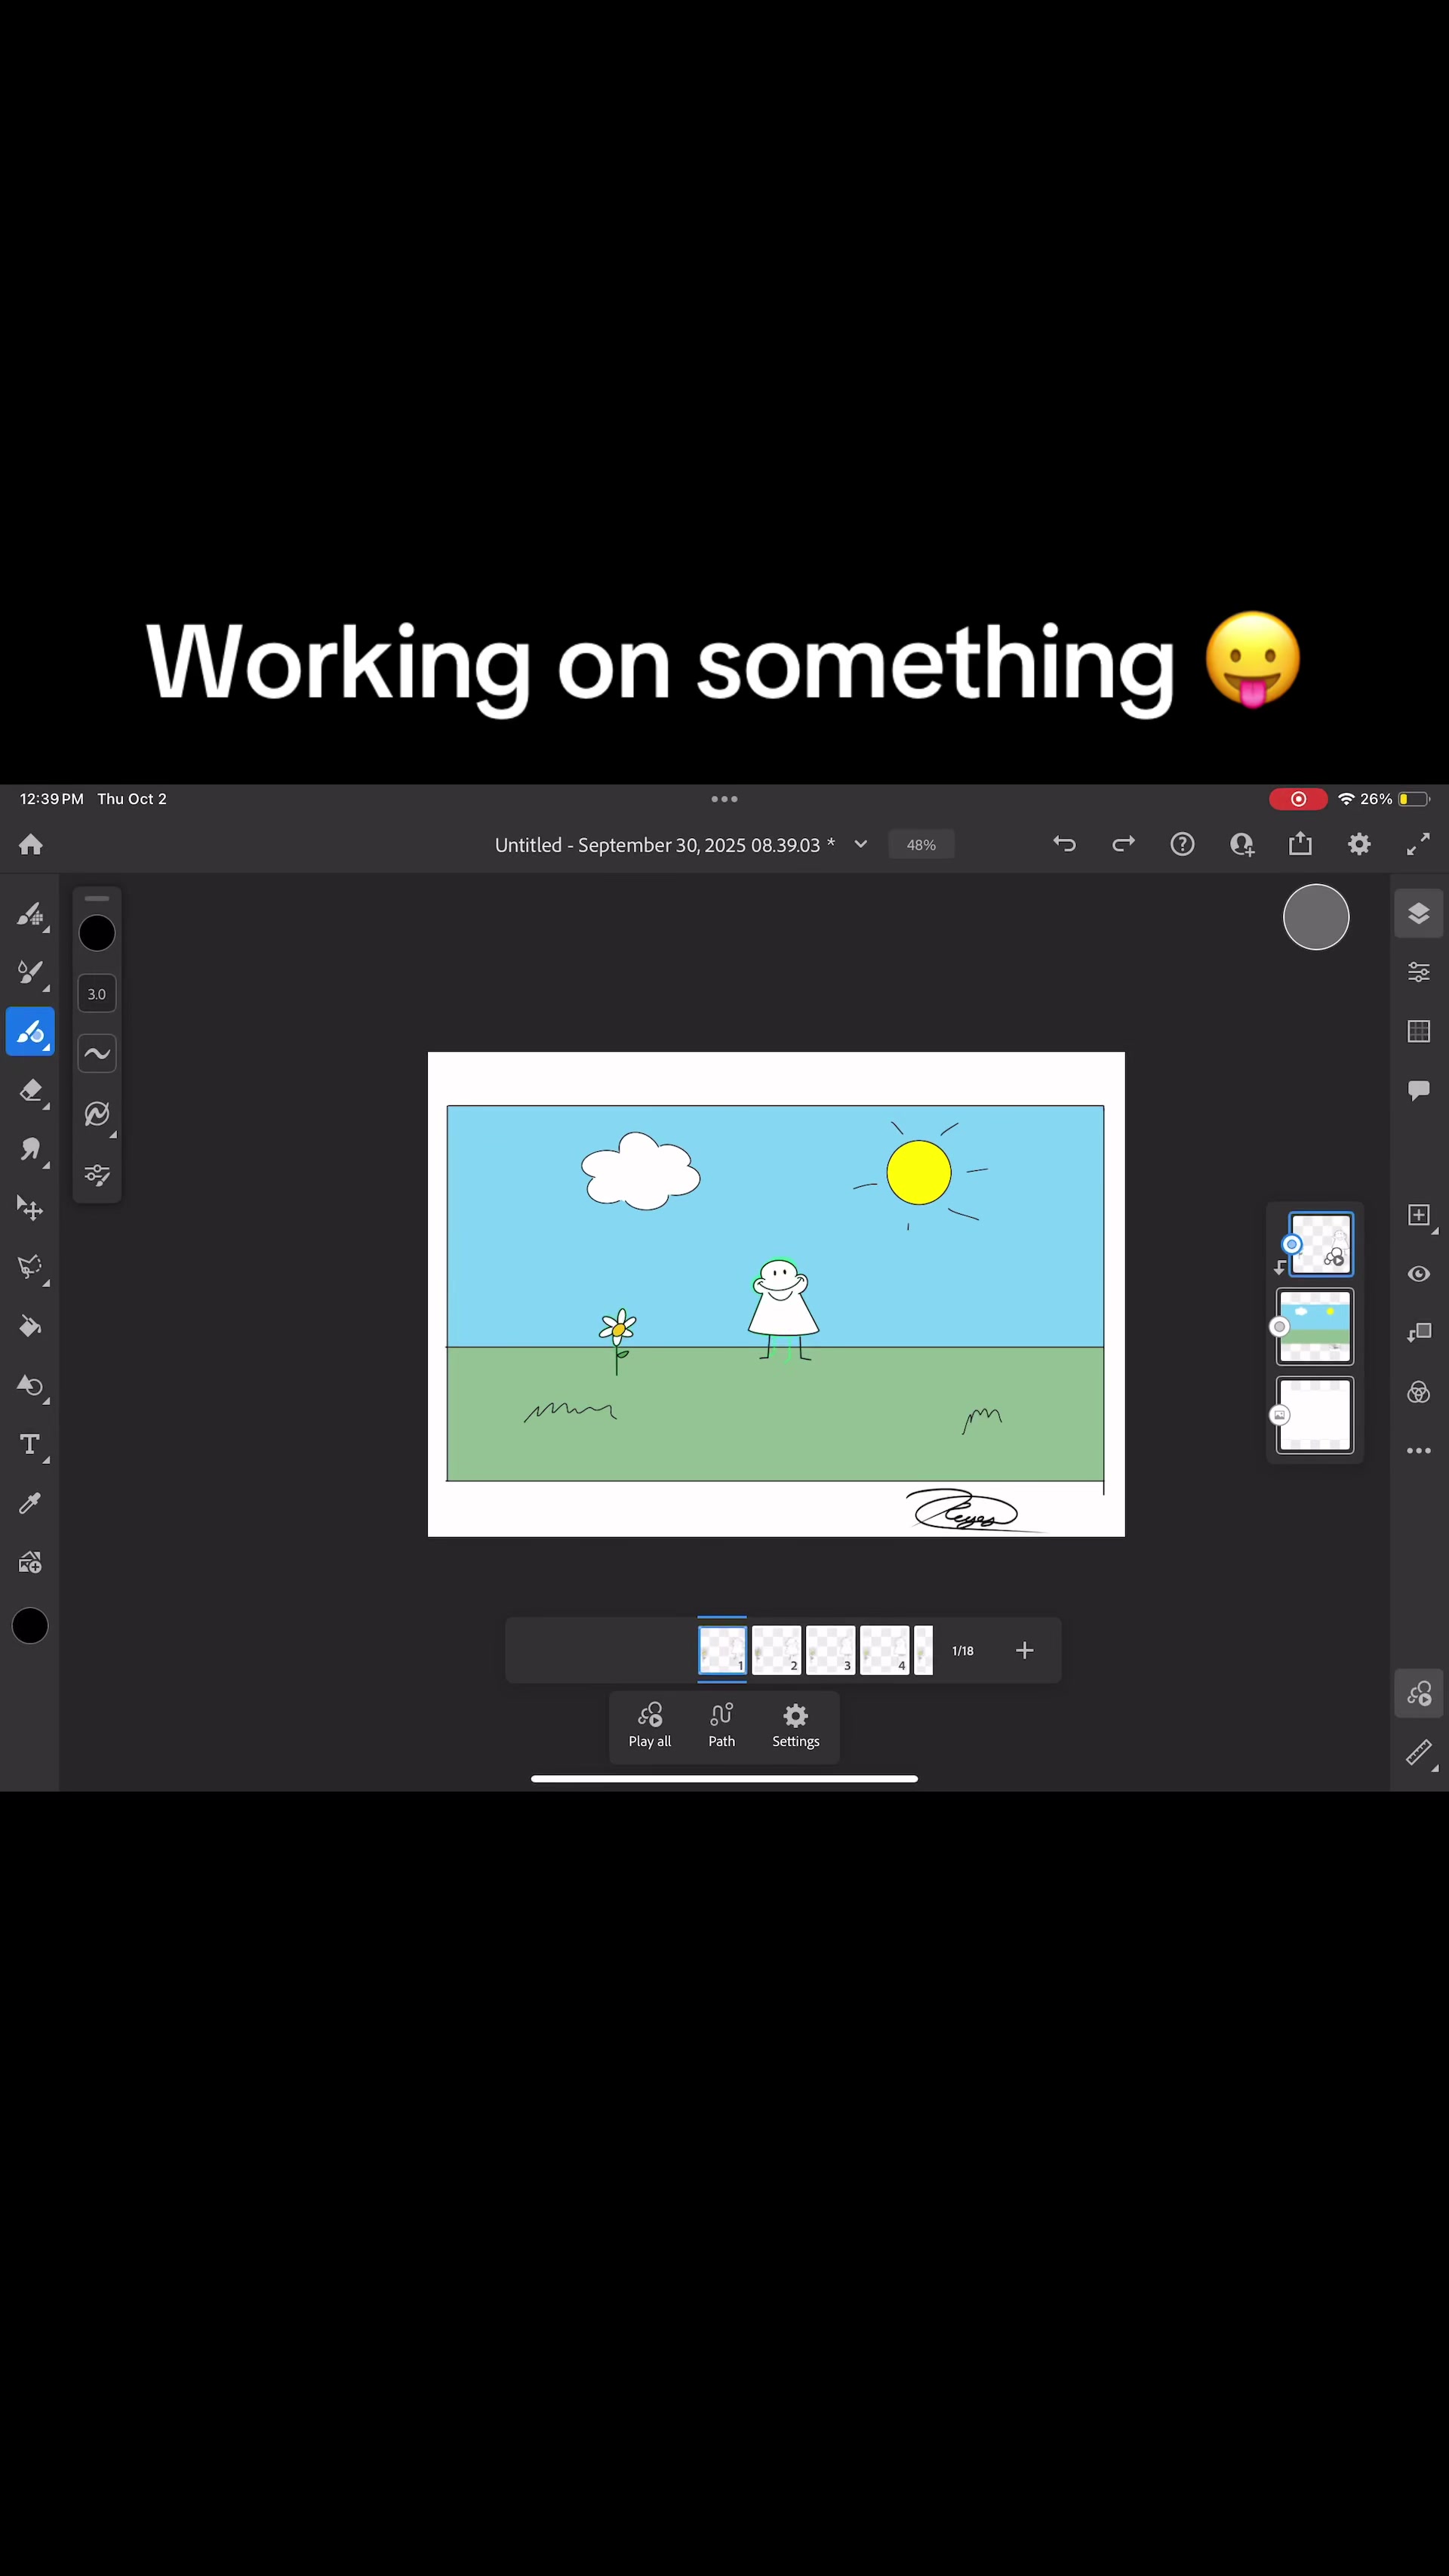The image size is (1449, 2576).
Task: Select animation frame 3
Action: click(x=830, y=1650)
